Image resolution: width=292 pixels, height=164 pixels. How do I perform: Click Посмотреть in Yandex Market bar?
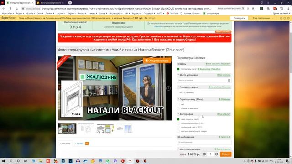239,18
